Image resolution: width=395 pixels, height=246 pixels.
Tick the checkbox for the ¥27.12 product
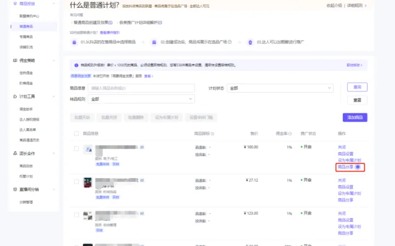77,181
